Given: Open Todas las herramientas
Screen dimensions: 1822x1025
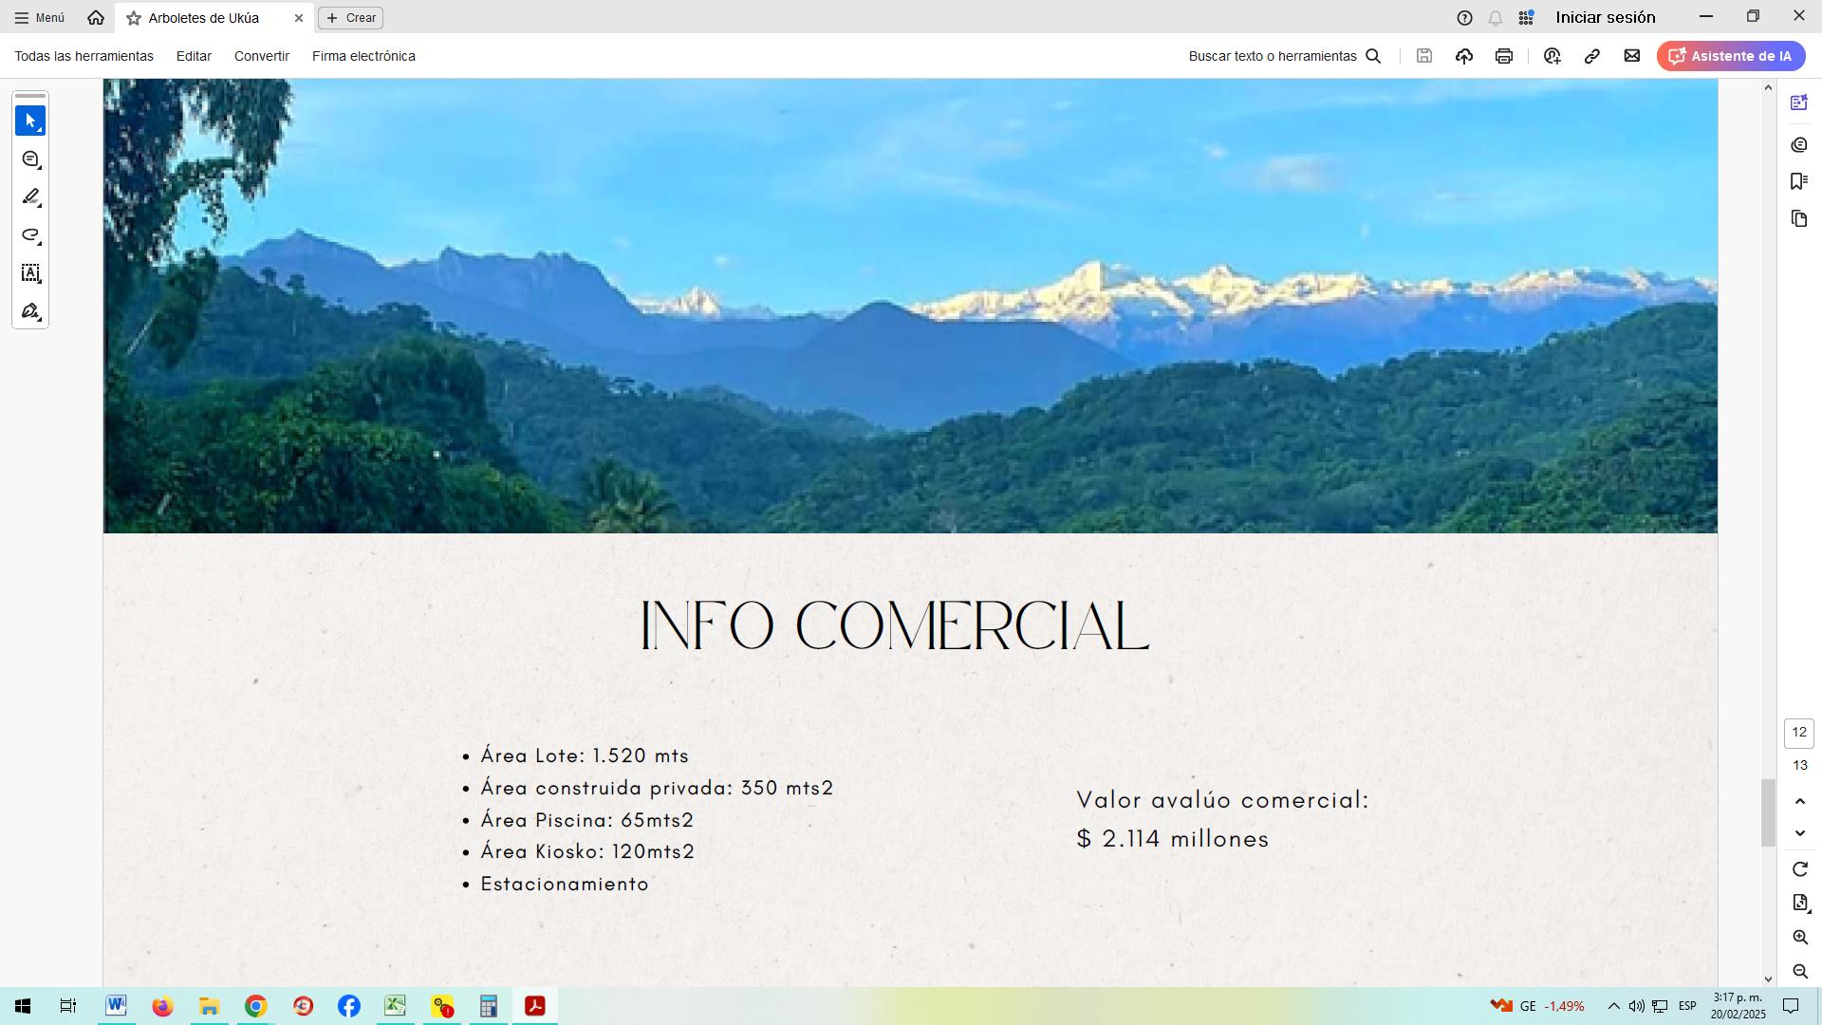Looking at the screenshot, I should point(84,56).
